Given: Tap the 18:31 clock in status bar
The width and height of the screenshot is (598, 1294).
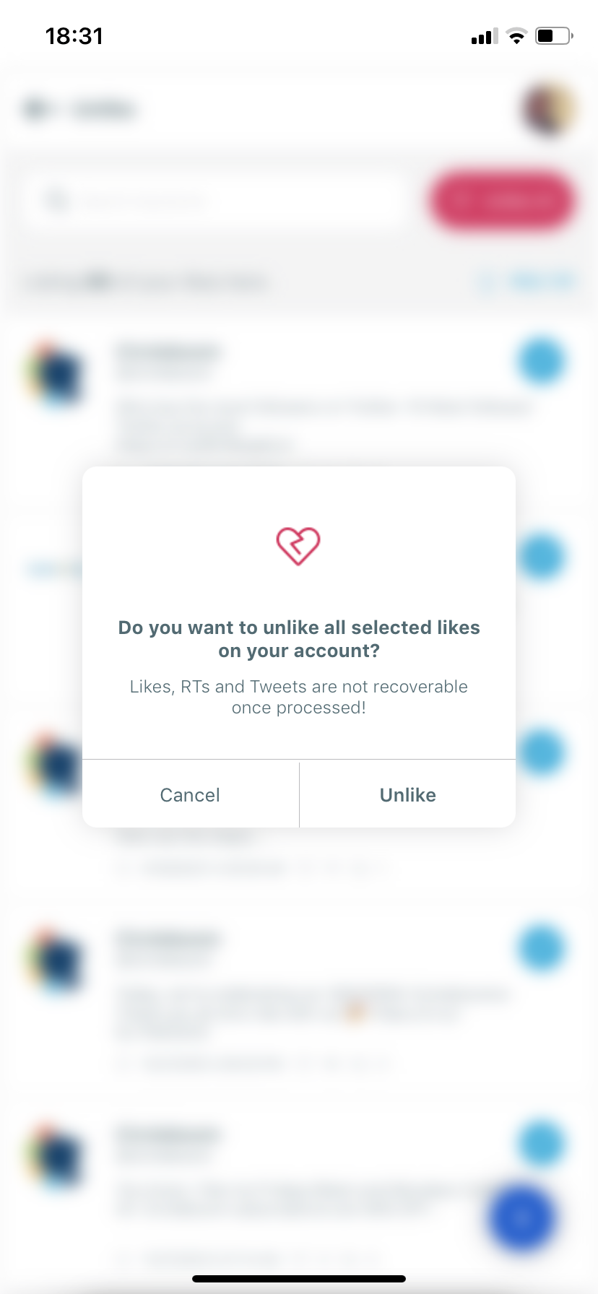Looking at the screenshot, I should pos(74,36).
